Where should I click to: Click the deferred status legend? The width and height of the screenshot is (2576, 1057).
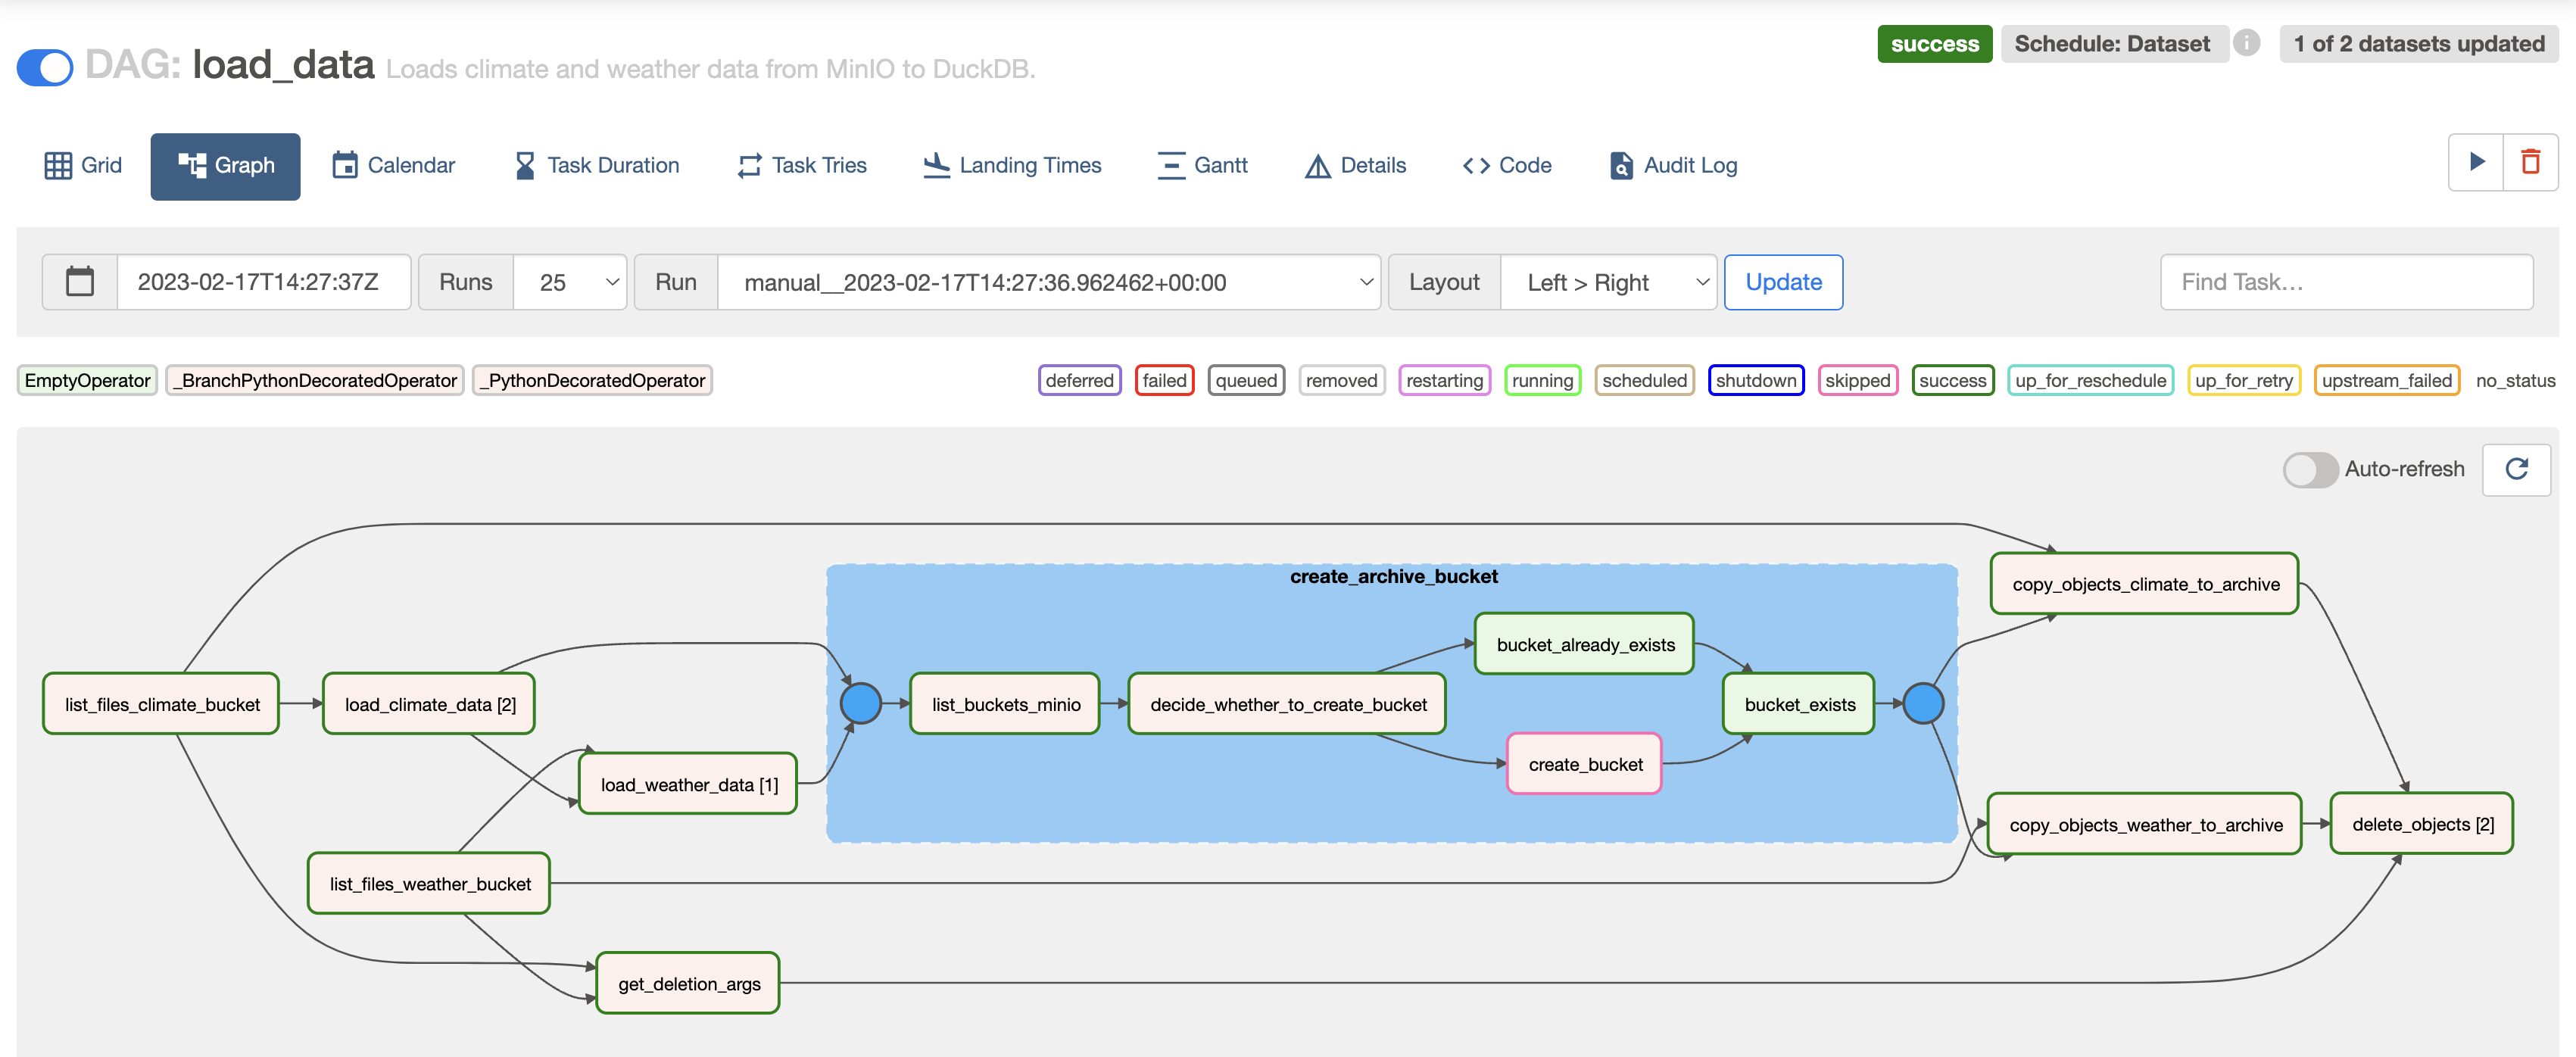coord(1079,380)
